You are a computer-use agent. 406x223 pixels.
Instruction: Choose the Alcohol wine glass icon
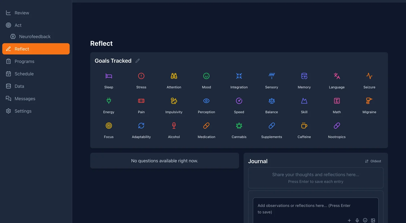coord(174,126)
